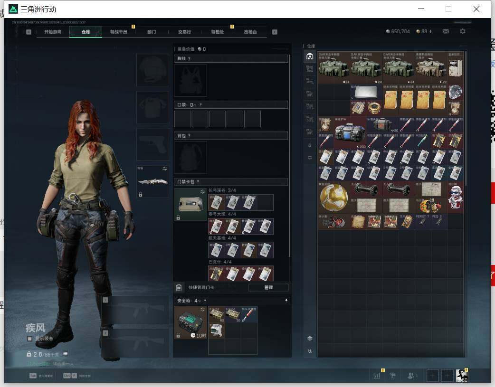
Task: Click the 安全箱 help question mark
Action: click(x=205, y=301)
